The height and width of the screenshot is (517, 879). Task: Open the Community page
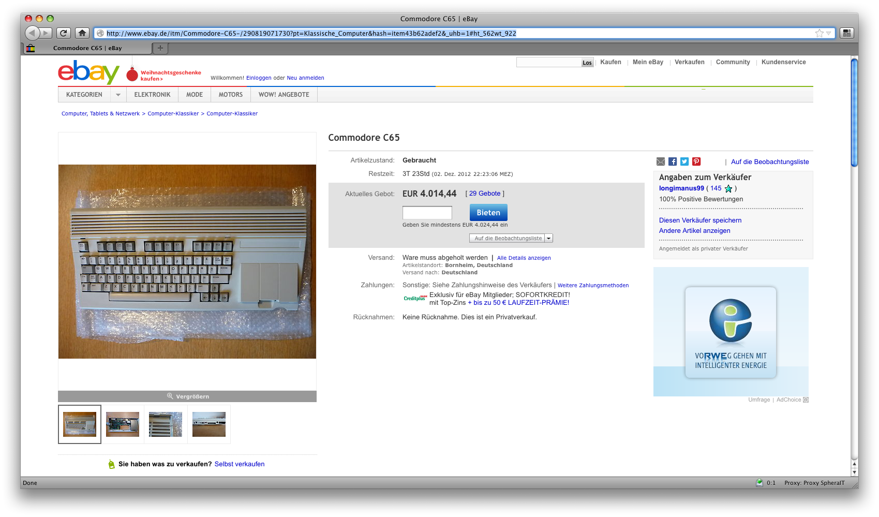click(x=733, y=62)
